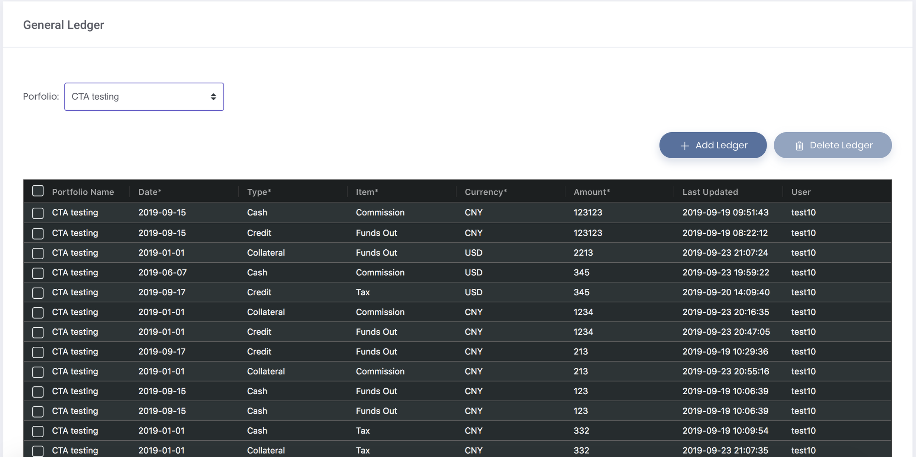Screen dimensions: 916x457
Task: Click the Currency* column header
Action: click(486, 192)
